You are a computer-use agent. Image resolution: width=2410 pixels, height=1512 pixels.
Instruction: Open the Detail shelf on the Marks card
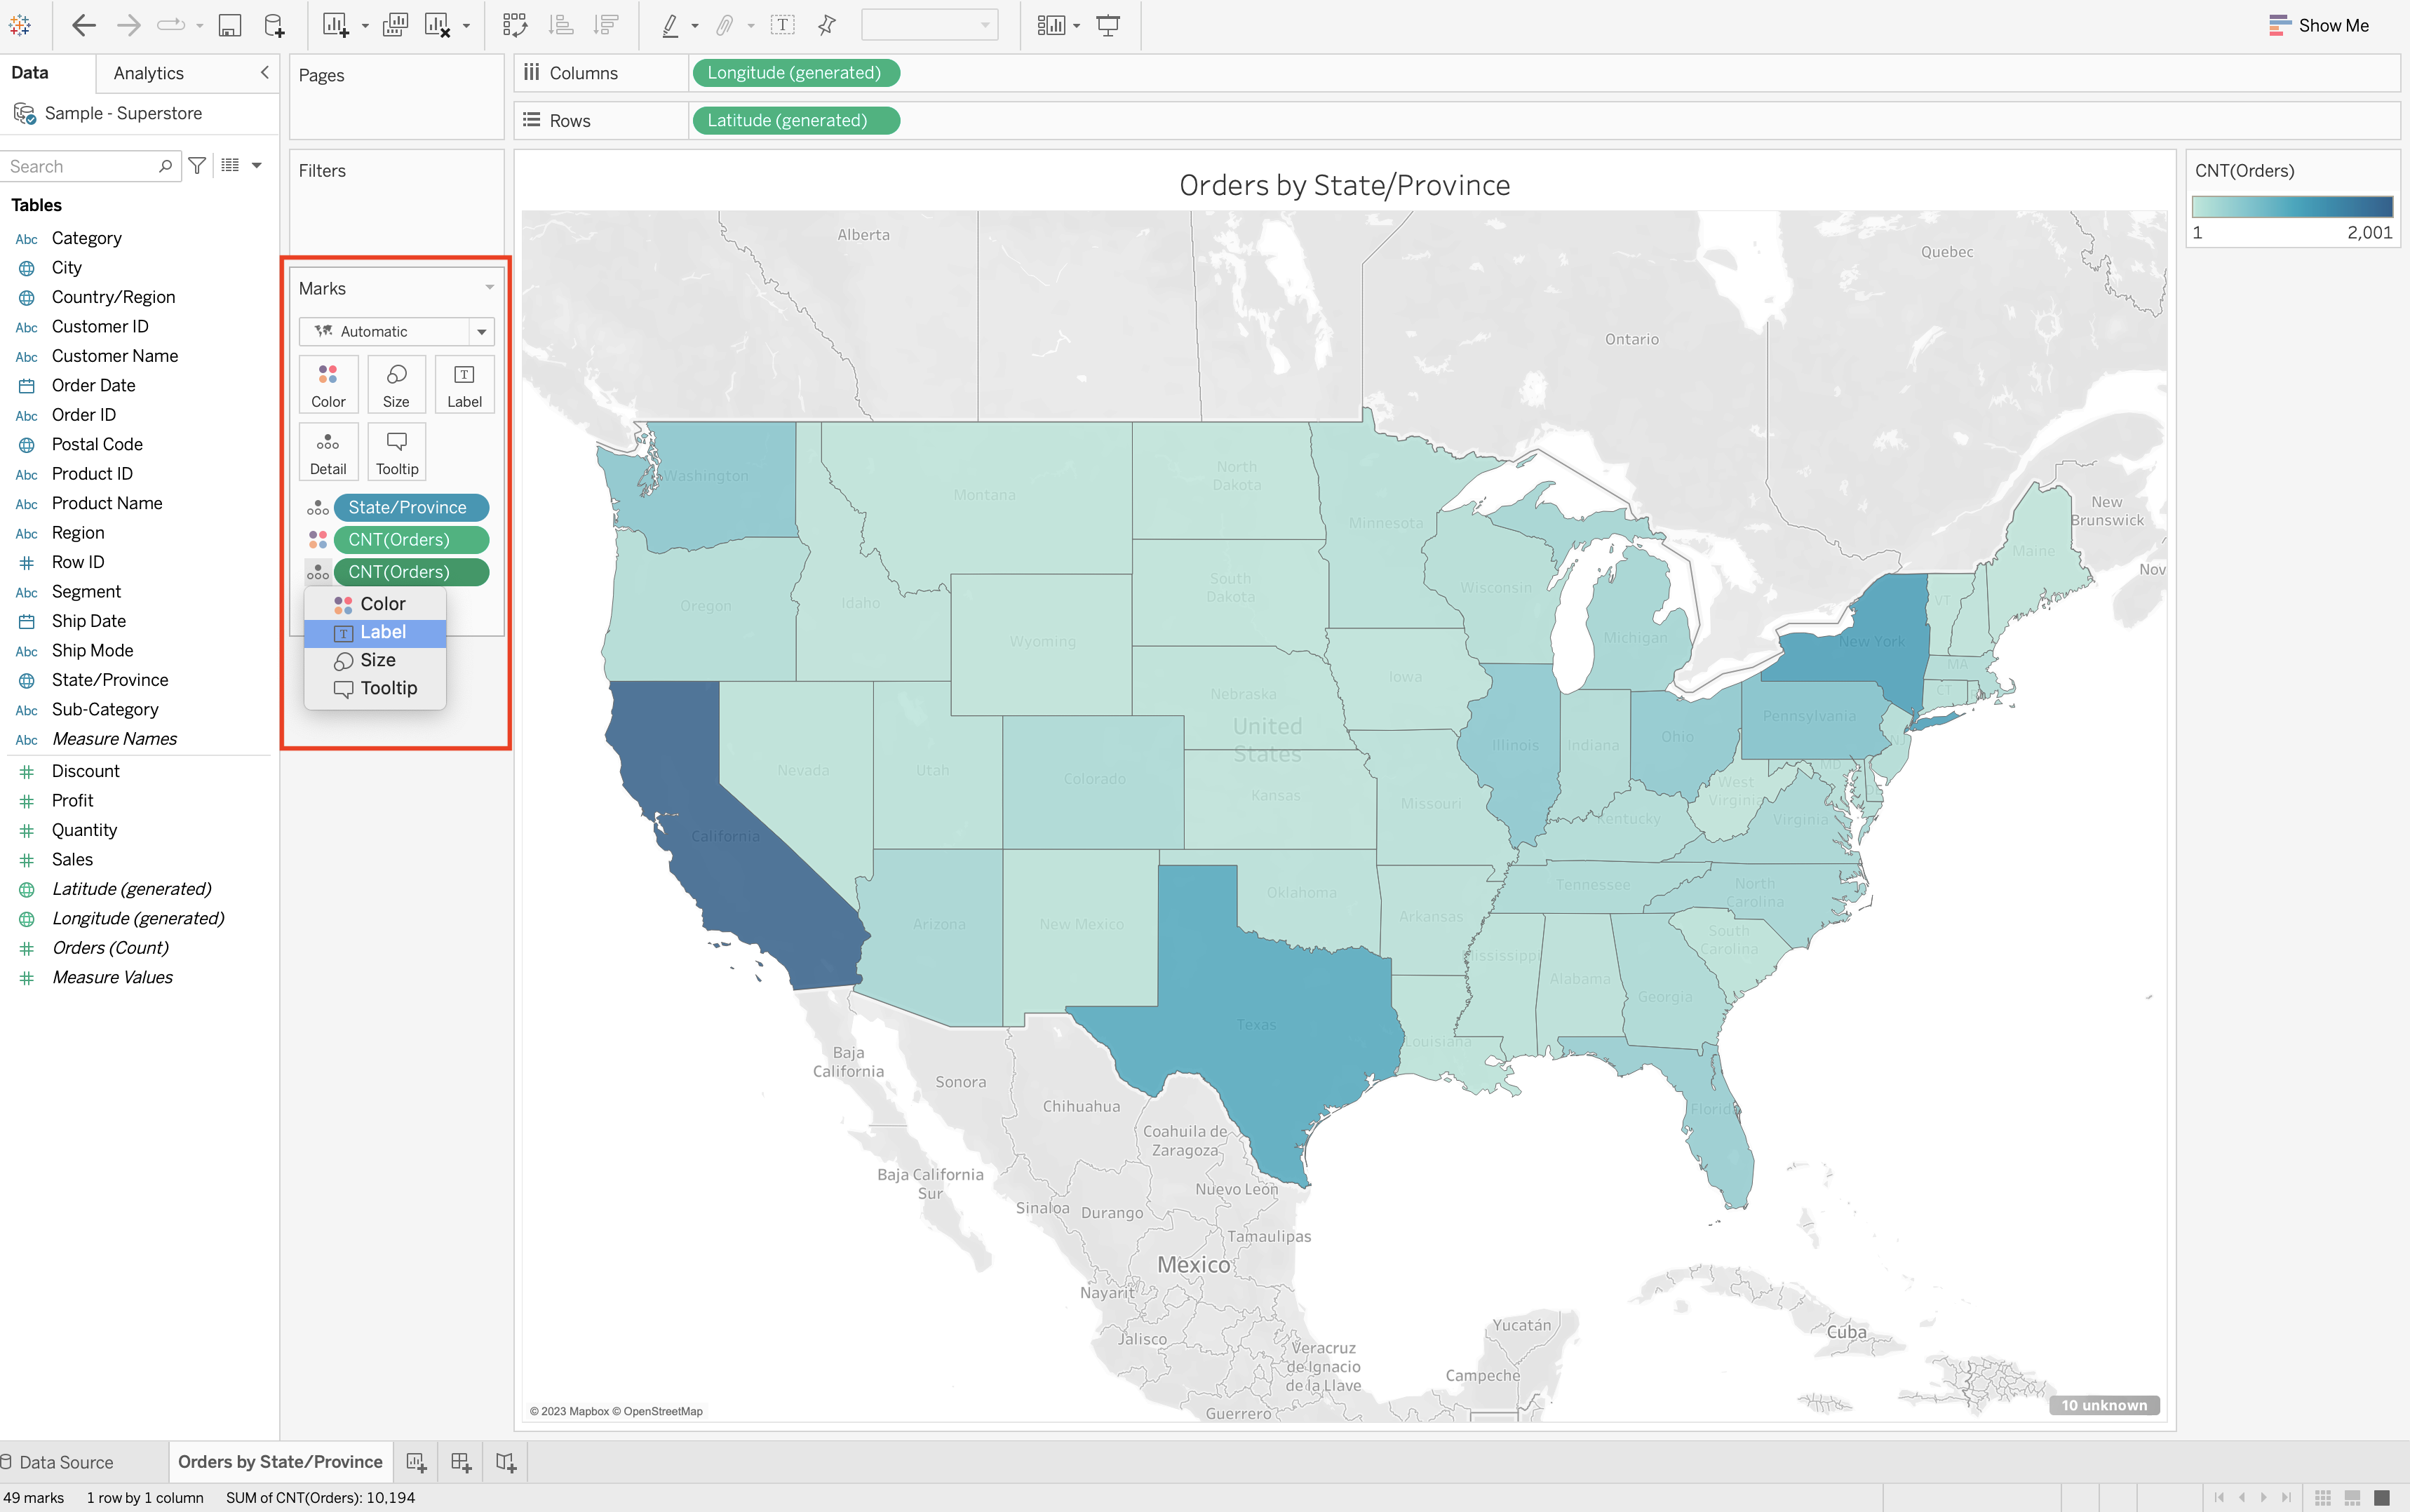click(x=328, y=451)
